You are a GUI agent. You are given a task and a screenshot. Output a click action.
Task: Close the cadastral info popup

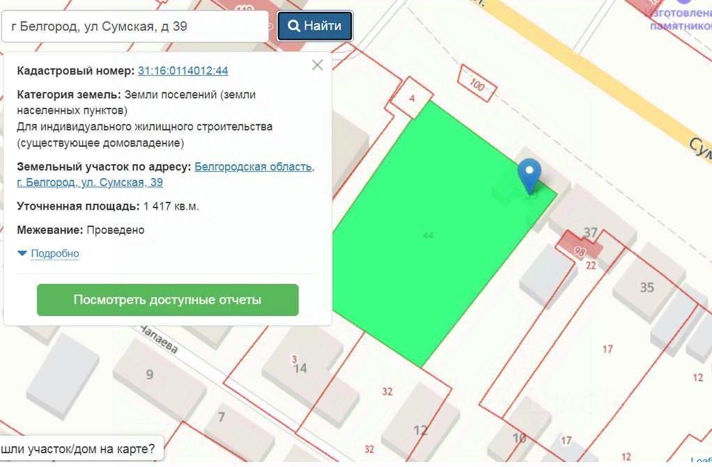[x=318, y=65]
